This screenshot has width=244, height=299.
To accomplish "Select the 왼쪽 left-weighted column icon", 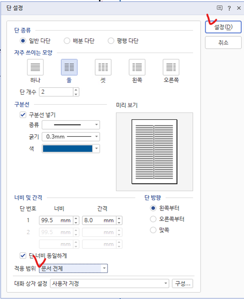I will pos(137,67).
